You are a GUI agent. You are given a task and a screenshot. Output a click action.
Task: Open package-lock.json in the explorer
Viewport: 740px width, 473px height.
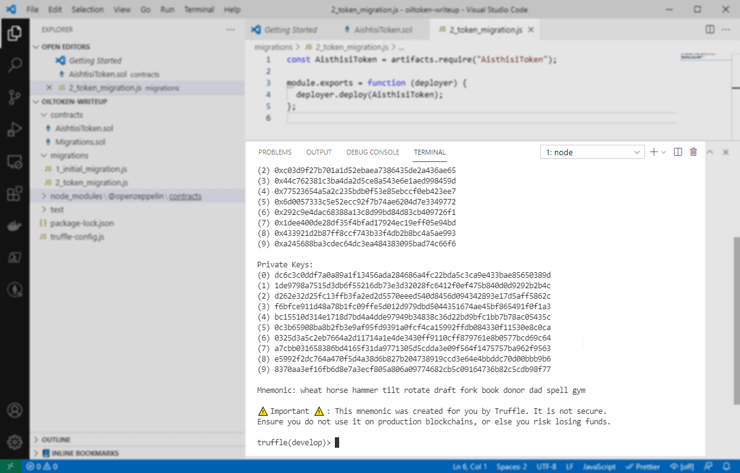coord(81,223)
